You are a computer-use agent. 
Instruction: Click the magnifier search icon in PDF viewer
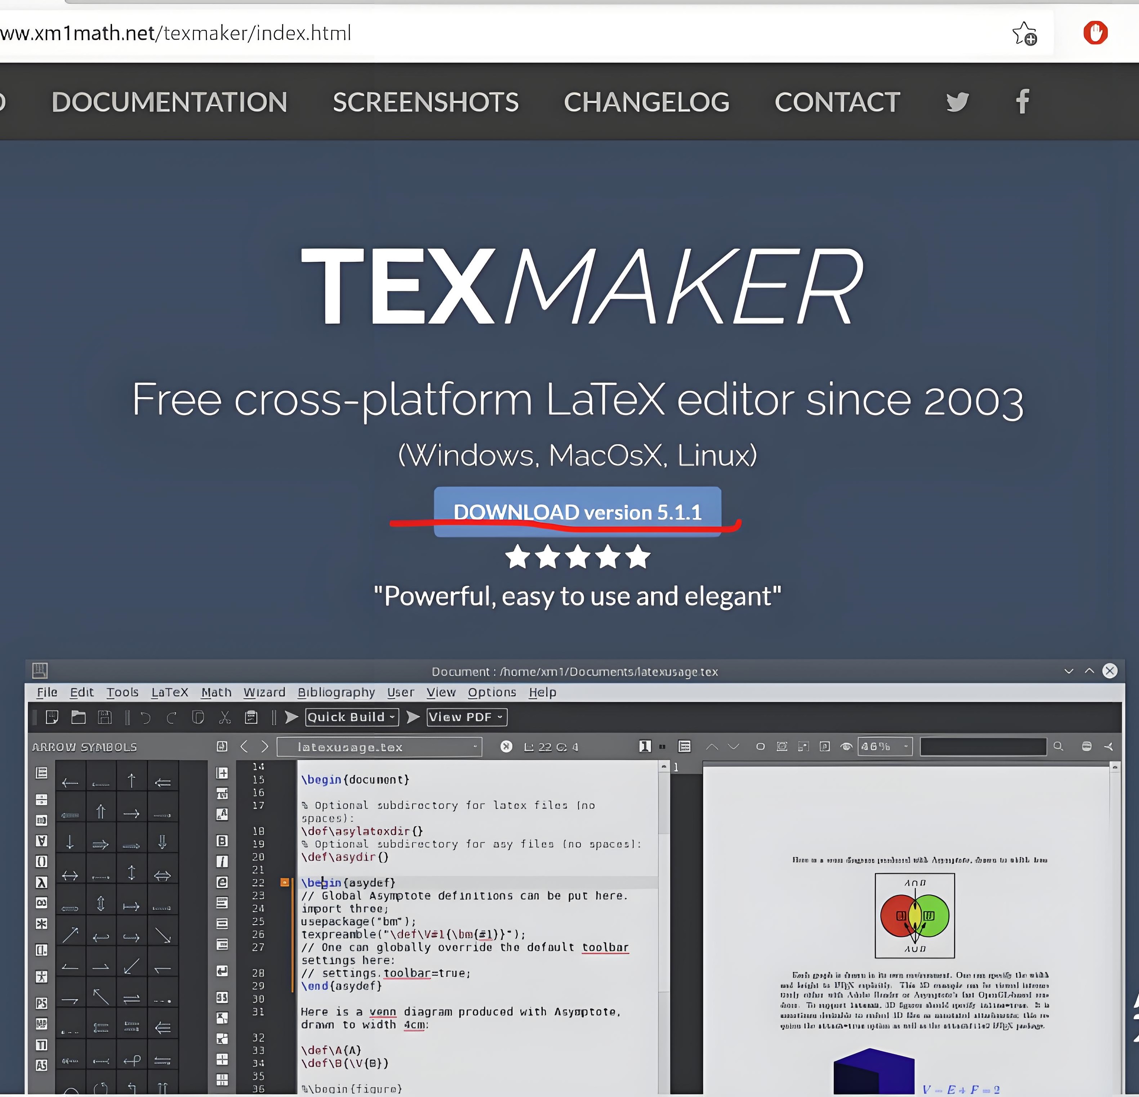(x=1058, y=746)
